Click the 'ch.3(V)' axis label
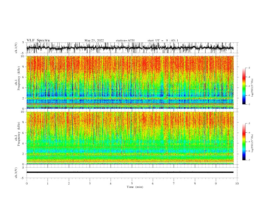267x206 pixels. 16,173
